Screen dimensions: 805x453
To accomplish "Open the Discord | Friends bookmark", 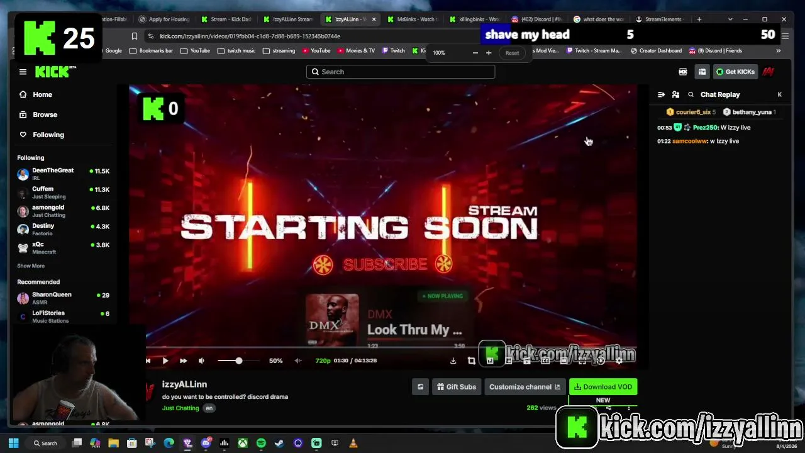I will pyautogui.click(x=716, y=51).
